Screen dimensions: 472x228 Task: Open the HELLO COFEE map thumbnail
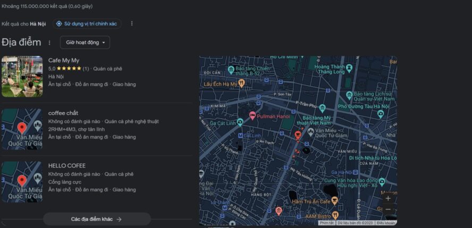22,182
